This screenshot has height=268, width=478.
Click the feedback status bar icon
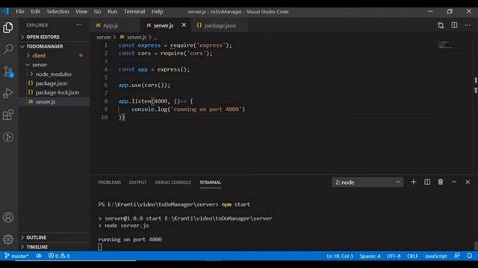coord(456,256)
